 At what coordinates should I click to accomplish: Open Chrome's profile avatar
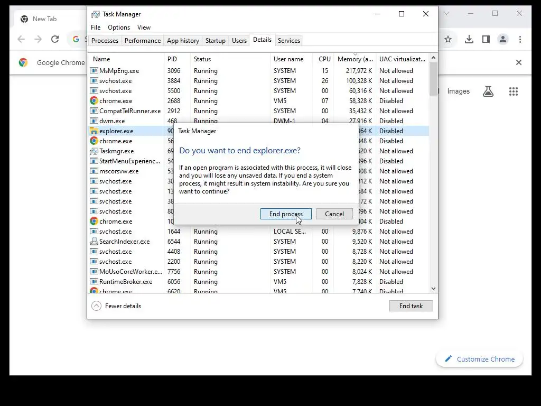[503, 39]
